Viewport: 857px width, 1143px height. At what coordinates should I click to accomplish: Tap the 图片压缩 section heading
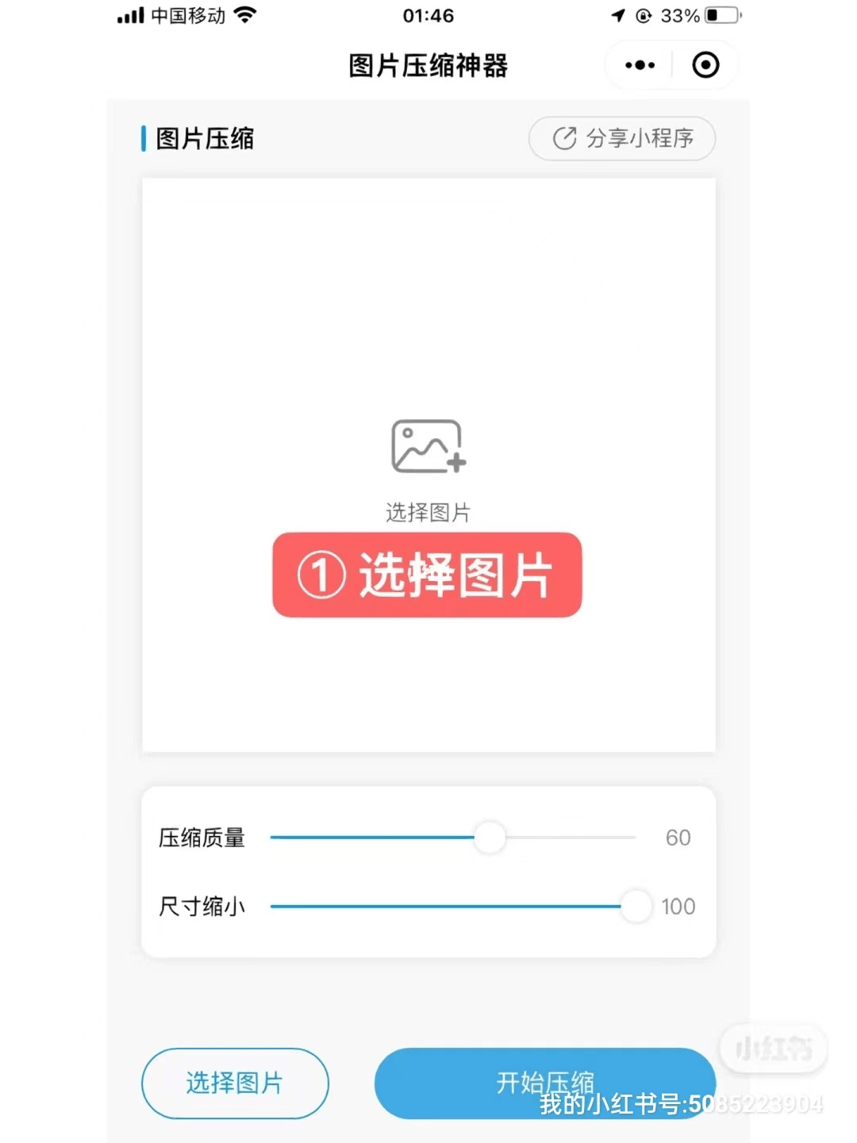pyautogui.click(x=205, y=138)
